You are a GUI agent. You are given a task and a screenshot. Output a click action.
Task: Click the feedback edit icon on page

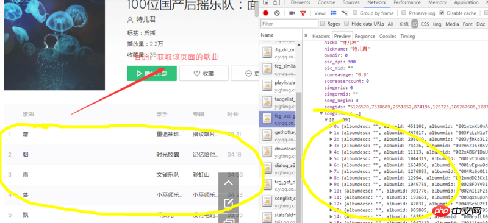(x=228, y=203)
